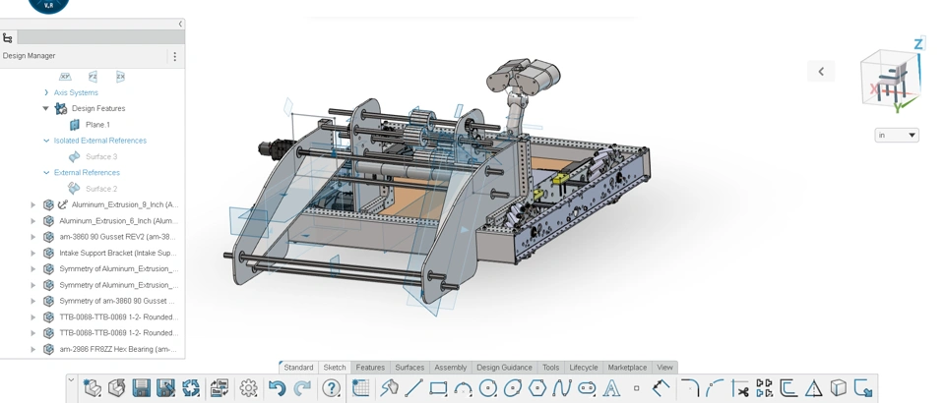
Task: Expand the Axis Systems node
Action: coord(46,92)
